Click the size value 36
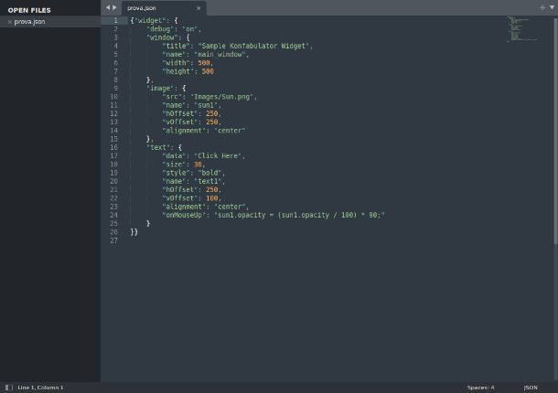Screen dimensions: 558x393 [198, 165]
